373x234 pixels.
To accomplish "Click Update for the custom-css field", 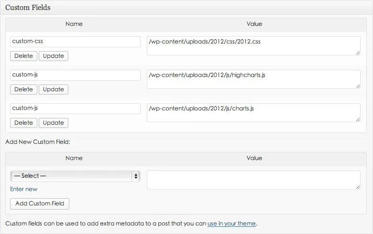I will [x=54, y=56].
